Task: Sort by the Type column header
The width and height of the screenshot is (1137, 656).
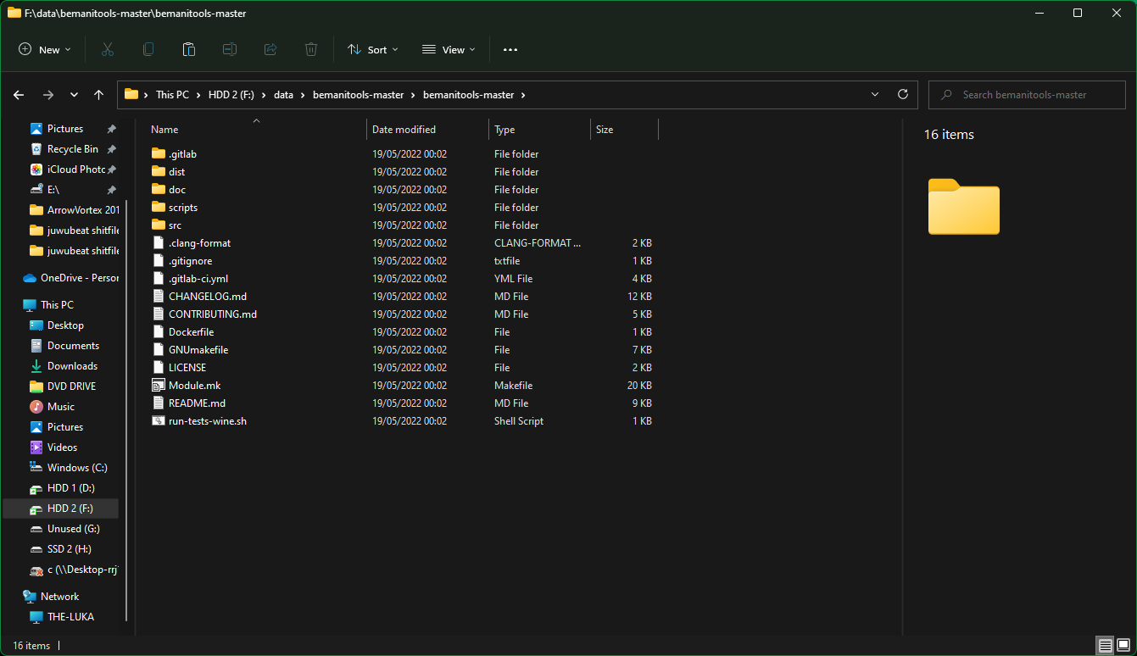Action: coord(504,130)
